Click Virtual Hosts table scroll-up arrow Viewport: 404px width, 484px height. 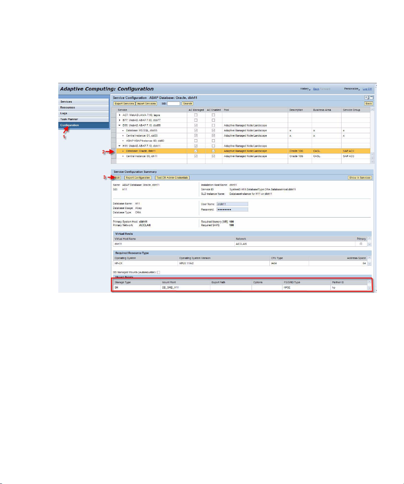pyautogui.click(x=370, y=238)
